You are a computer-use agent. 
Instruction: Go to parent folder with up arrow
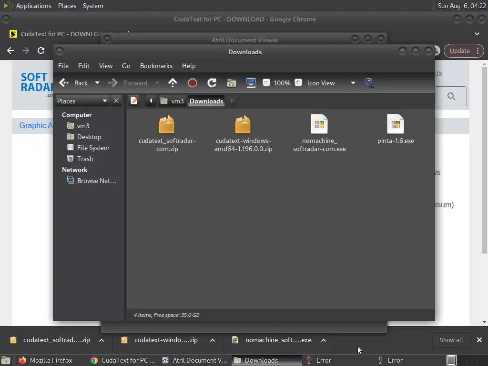173,83
